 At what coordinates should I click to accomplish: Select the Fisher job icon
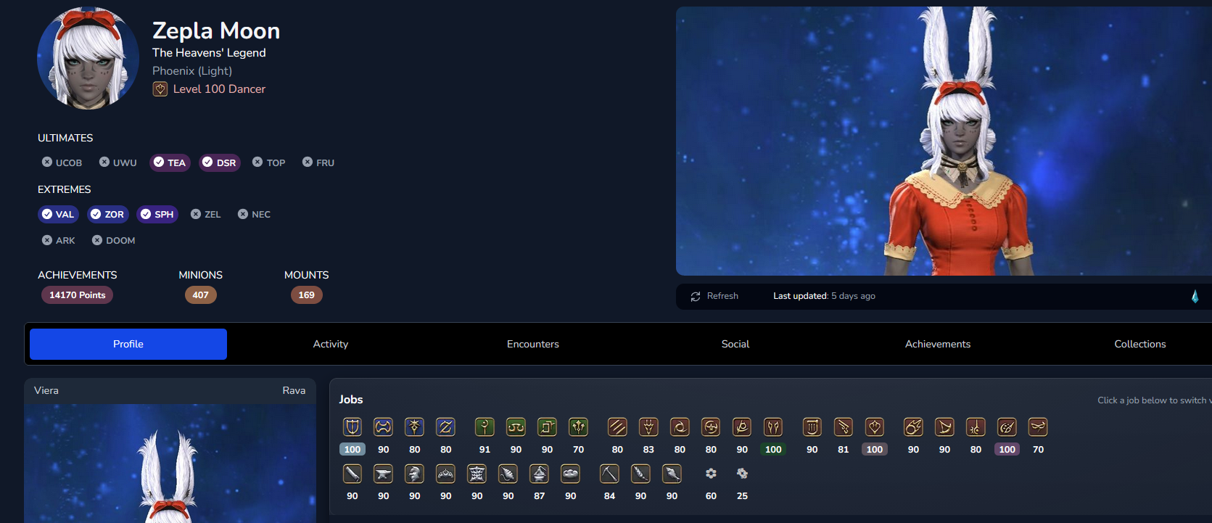coord(672,474)
